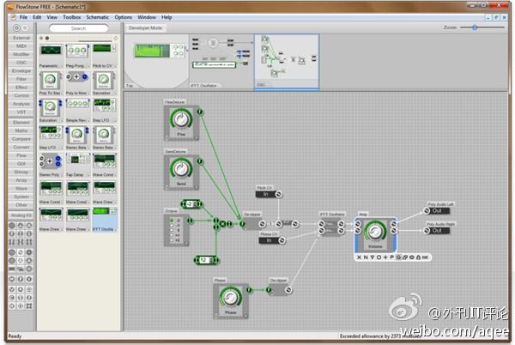Click the Pitch CV In connector module
Image resolution: width=515 pixels, height=345 pixels.
(x=269, y=194)
